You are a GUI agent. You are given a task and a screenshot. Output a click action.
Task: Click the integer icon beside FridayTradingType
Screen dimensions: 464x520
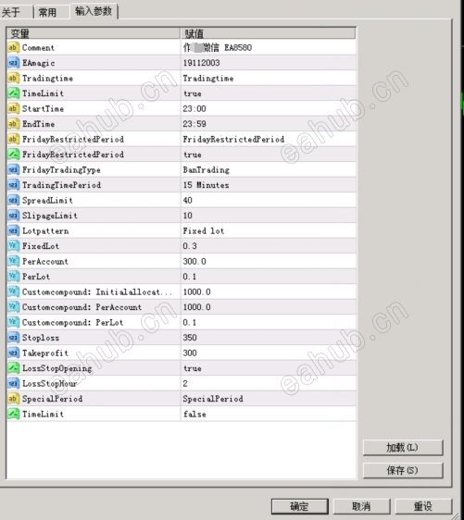tap(13, 169)
